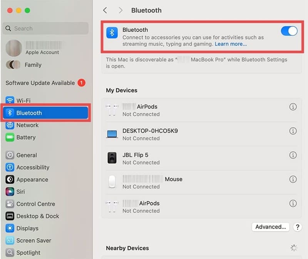Click the Screen Saver icon
308x259 pixels.
point(10,241)
